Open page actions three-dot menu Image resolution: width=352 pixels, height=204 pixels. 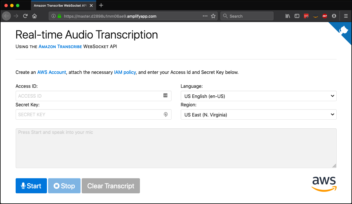[x=205, y=16]
